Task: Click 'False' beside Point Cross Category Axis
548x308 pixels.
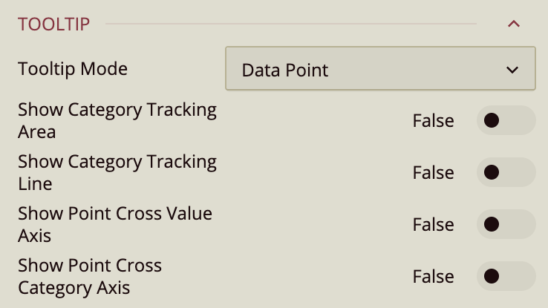Action: (433, 276)
